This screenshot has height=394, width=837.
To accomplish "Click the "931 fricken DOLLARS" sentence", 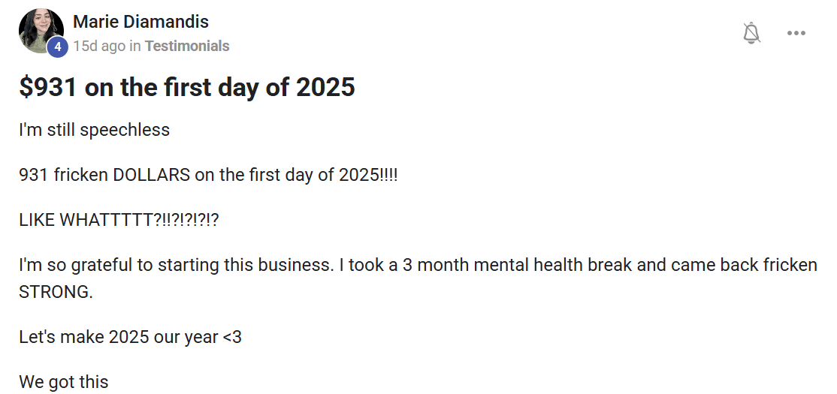I will pyautogui.click(x=208, y=176).
